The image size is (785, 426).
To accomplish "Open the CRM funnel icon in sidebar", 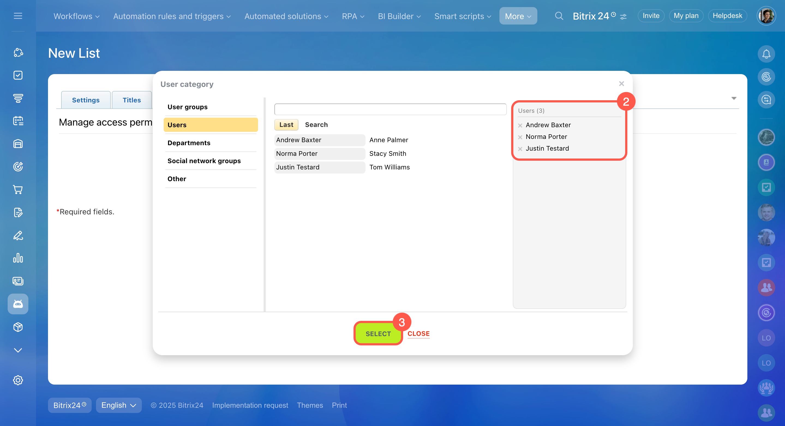I will tap(18, 98).
